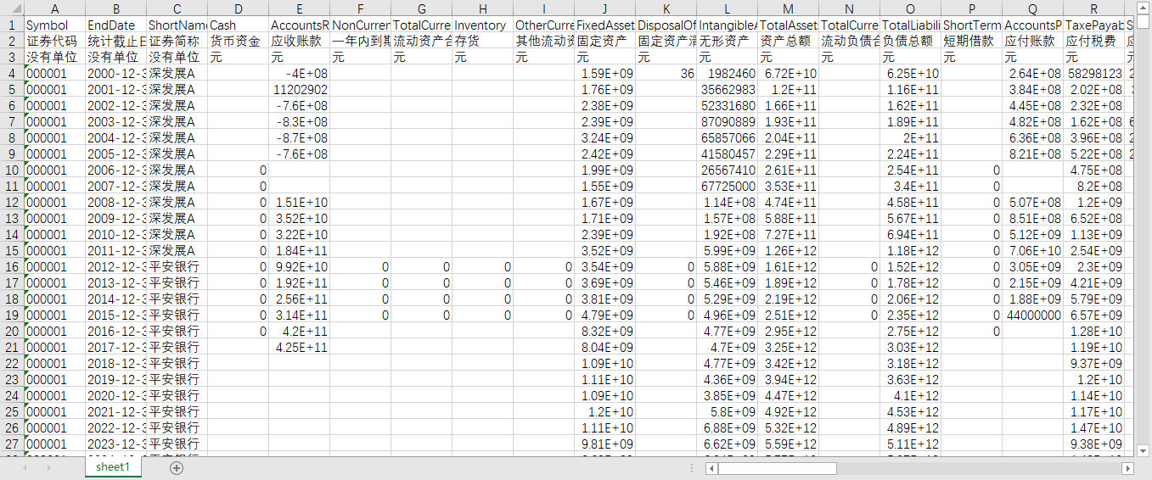This screenshot has width=1152, height=480.
Task: Select cell containing 11202902
Action: tap(299, 90)
